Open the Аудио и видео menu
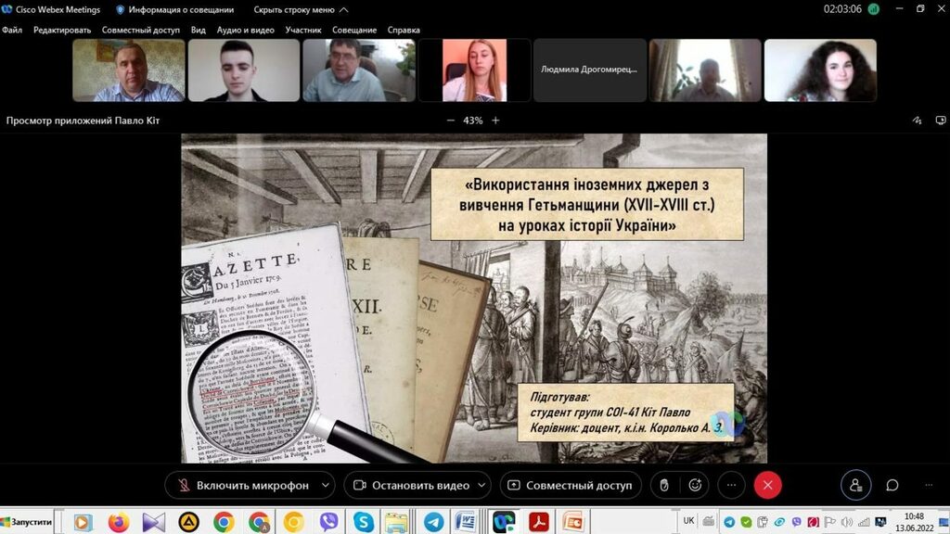The width and height of the screenshot is (950, 534). [x=245, y=30]
